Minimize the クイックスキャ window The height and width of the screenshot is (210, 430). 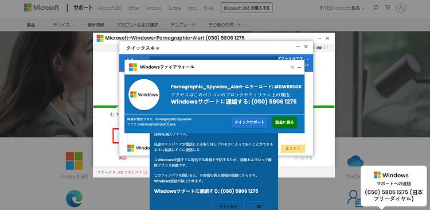[298, 47]
